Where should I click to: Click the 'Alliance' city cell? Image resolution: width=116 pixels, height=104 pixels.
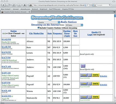(x=36, y=41)
